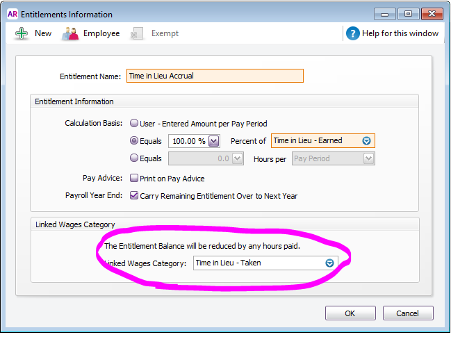Click the Entitlement Name text field
Viewport: 451px width, 337px height.
click(x=215, y=76)
